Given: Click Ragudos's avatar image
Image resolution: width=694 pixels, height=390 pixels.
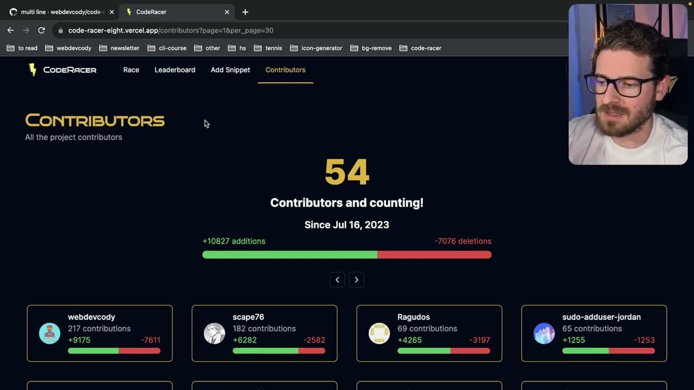Looking at the screenshot, I should 379,333.
